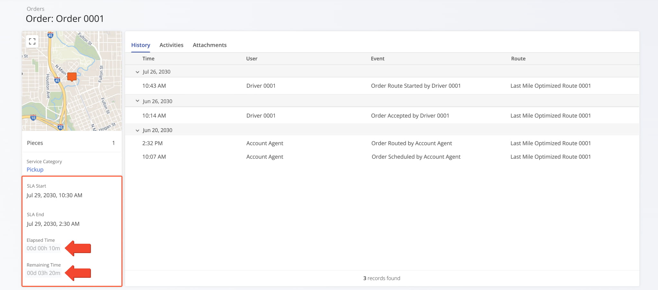Click the fullscreen expand icon on the map

32,41
